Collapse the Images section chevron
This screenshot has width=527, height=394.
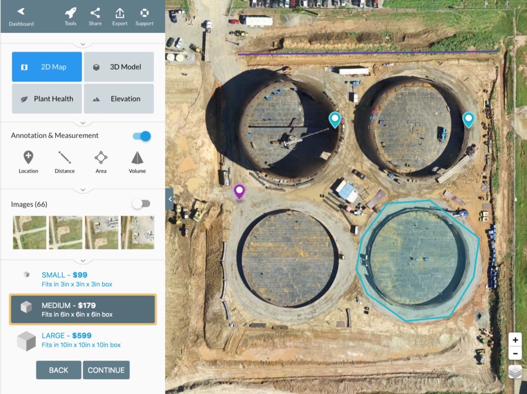pos(82,190)
